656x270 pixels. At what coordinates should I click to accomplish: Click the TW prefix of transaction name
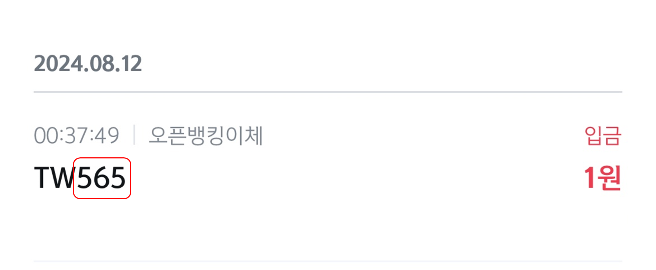pos(54,178)
